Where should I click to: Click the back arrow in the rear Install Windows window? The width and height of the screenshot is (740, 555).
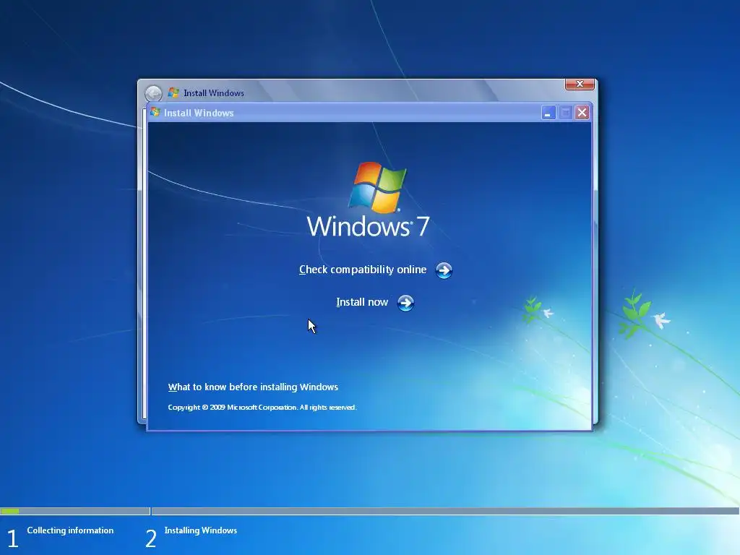coord(153,93)
